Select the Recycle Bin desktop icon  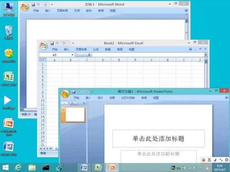point(9,33)
